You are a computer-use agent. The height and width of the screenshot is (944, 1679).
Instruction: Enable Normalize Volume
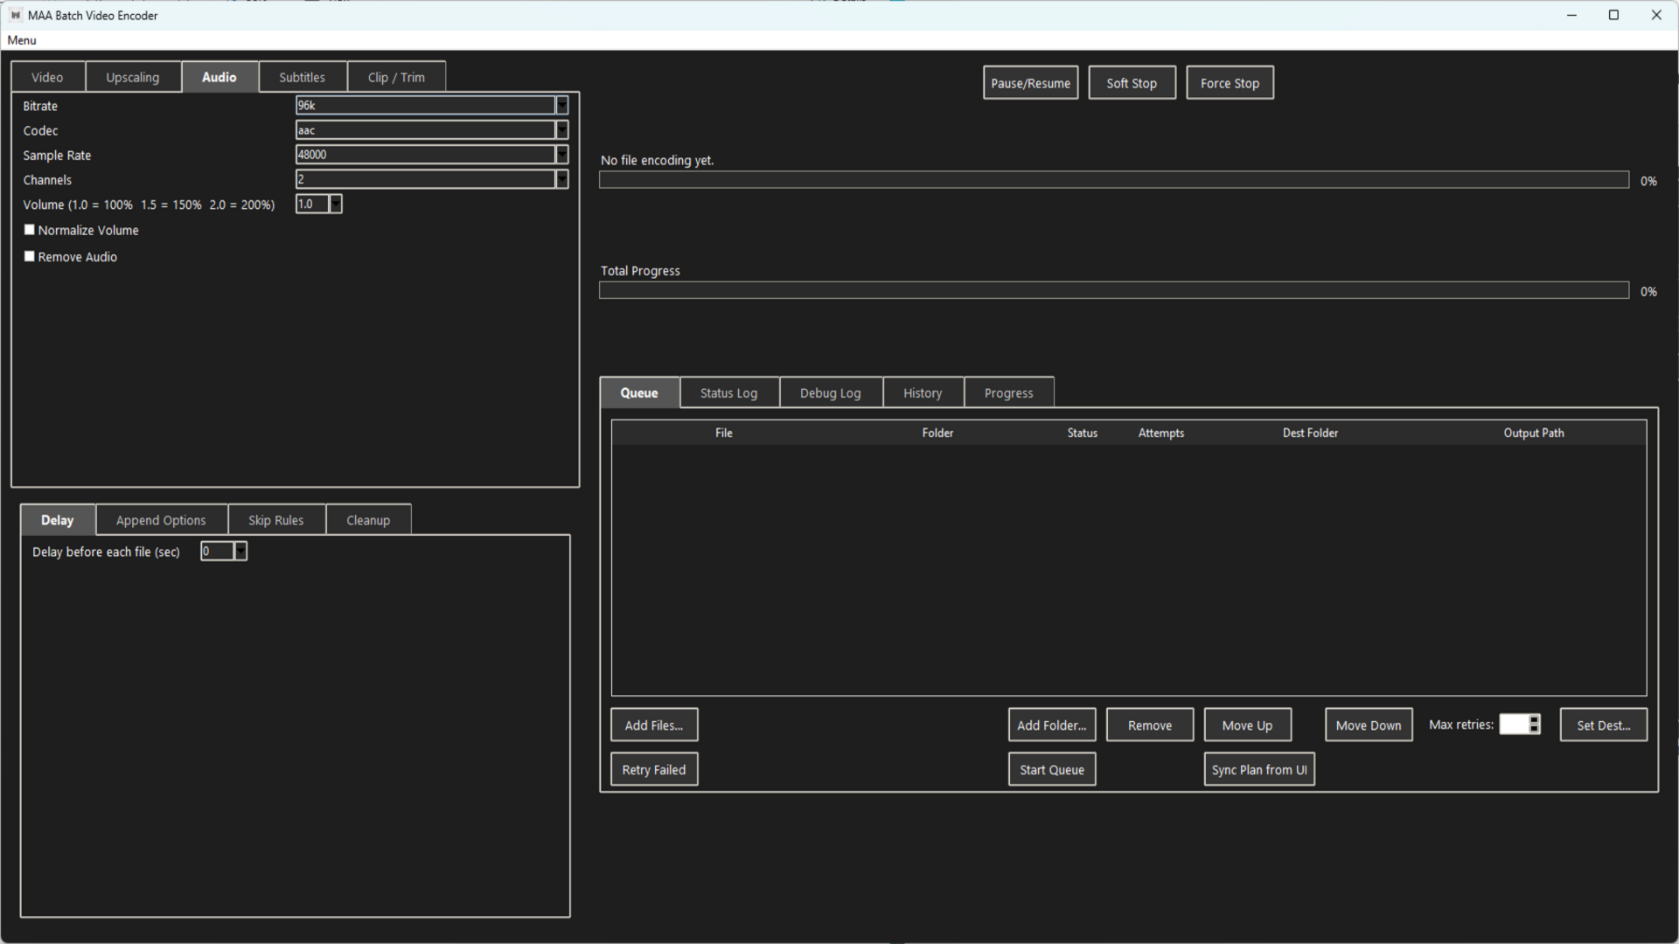(29, 229)
